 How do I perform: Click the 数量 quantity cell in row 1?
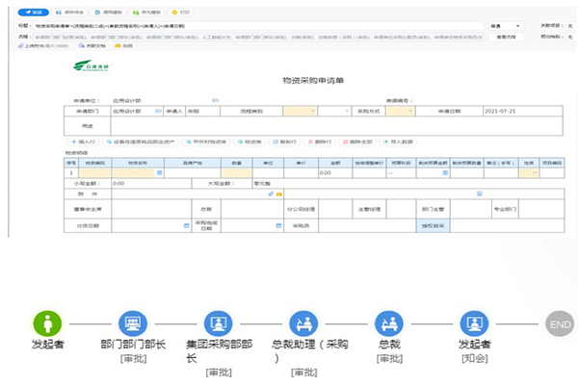(x=237, y=173)
